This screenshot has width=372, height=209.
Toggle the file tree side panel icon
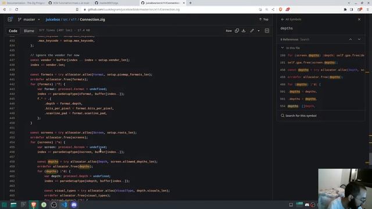point(10,19)
